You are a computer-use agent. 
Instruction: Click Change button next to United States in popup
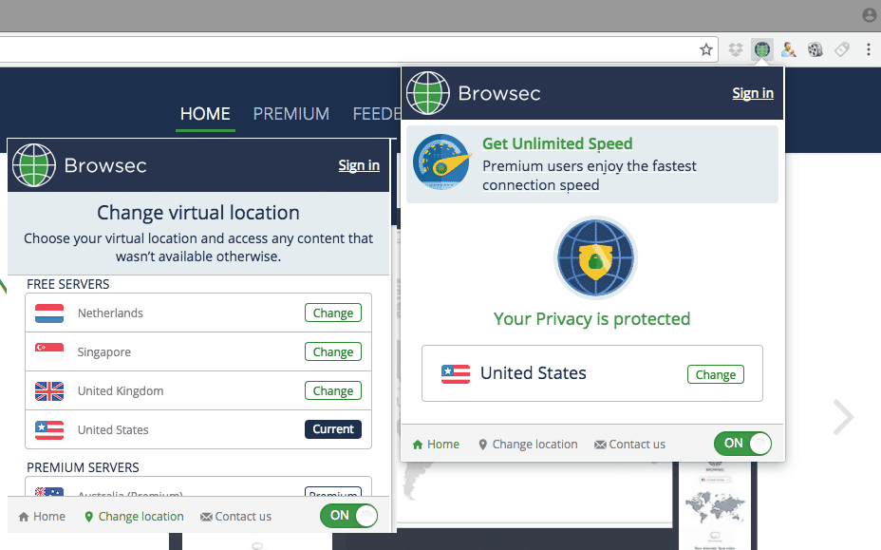click(716, 374)
